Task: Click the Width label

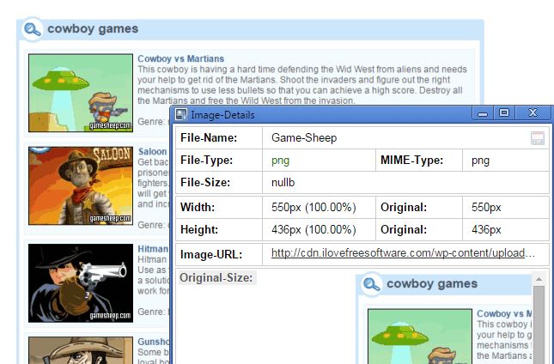Action: (198, 207)
